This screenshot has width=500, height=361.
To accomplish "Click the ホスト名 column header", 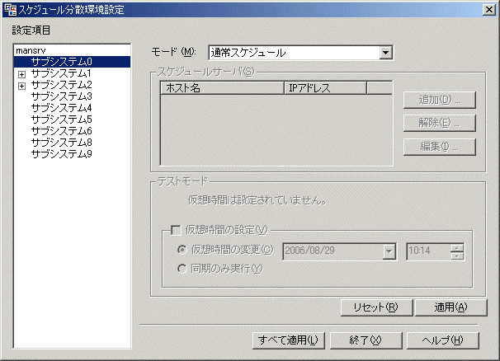I will (221, 87).
